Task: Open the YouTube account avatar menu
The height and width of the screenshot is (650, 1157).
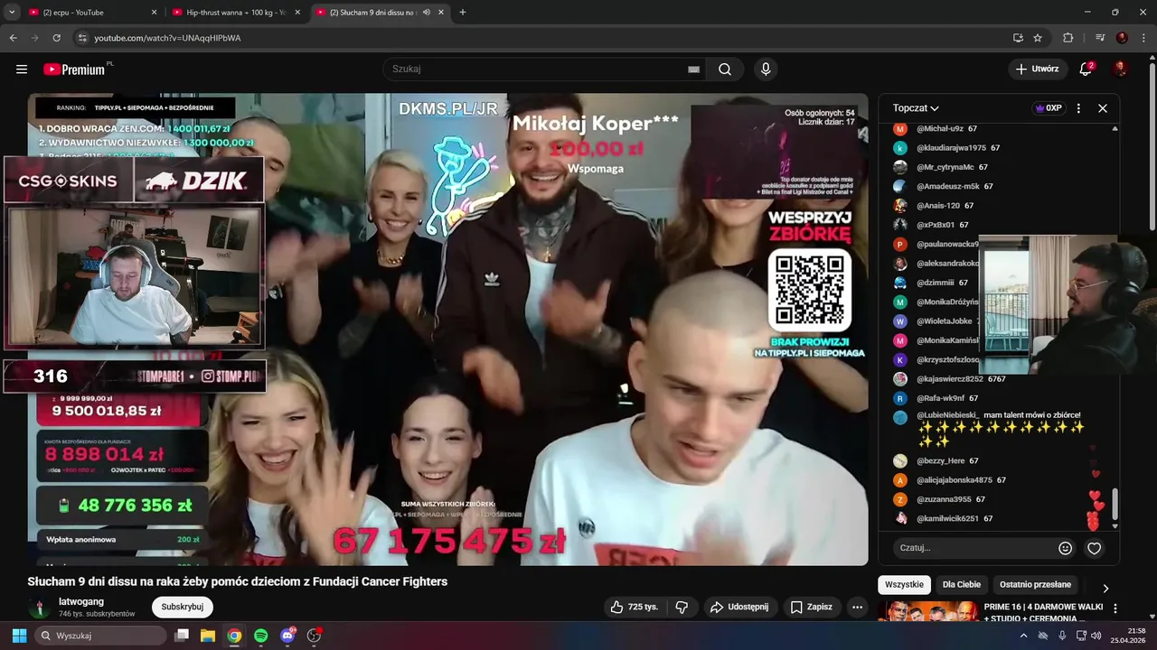Action: coord(1120,70)
